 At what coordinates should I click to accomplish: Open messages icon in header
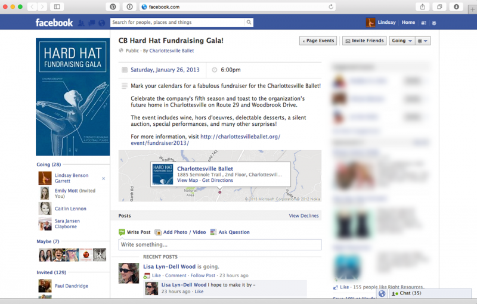point(92,23)
